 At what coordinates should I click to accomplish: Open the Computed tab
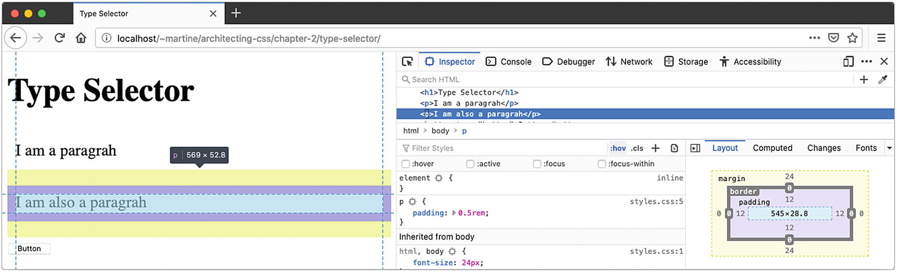pyautogui.click(x=772, y=148)
